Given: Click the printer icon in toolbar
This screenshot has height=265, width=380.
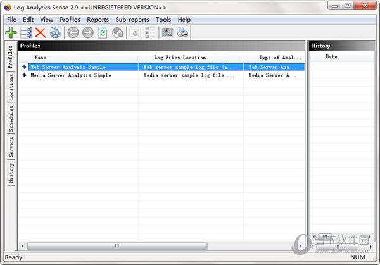Looking at the screenshot, I should click(x=182, y=33).
